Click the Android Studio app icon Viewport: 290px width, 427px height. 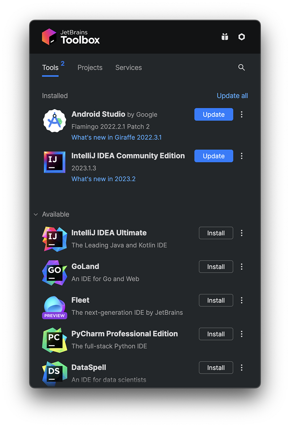pos(54,120)
